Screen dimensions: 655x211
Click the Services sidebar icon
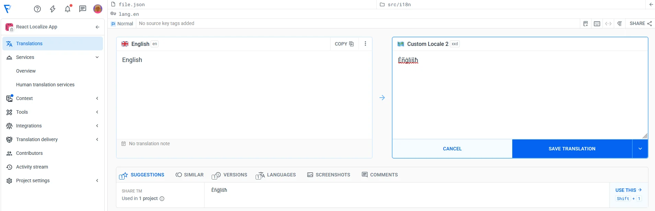click(x=9, y=57)
